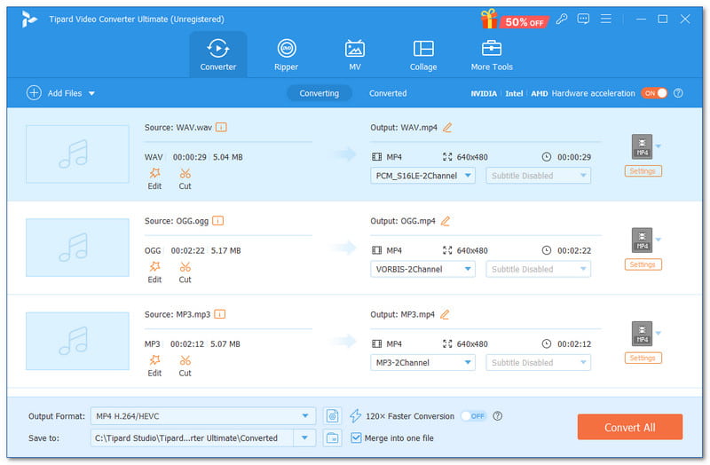Image resolution: width=710 pixels, height=465 pixels.
Task: Switch to the MV tab
Action: (354, 54)
